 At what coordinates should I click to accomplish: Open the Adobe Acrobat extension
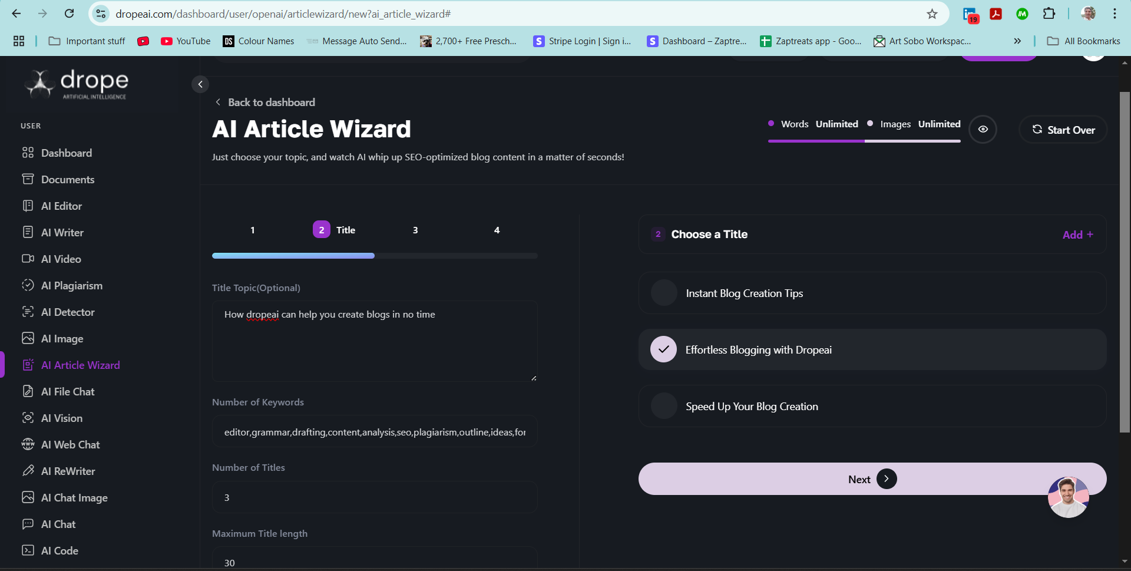[996, 14]
